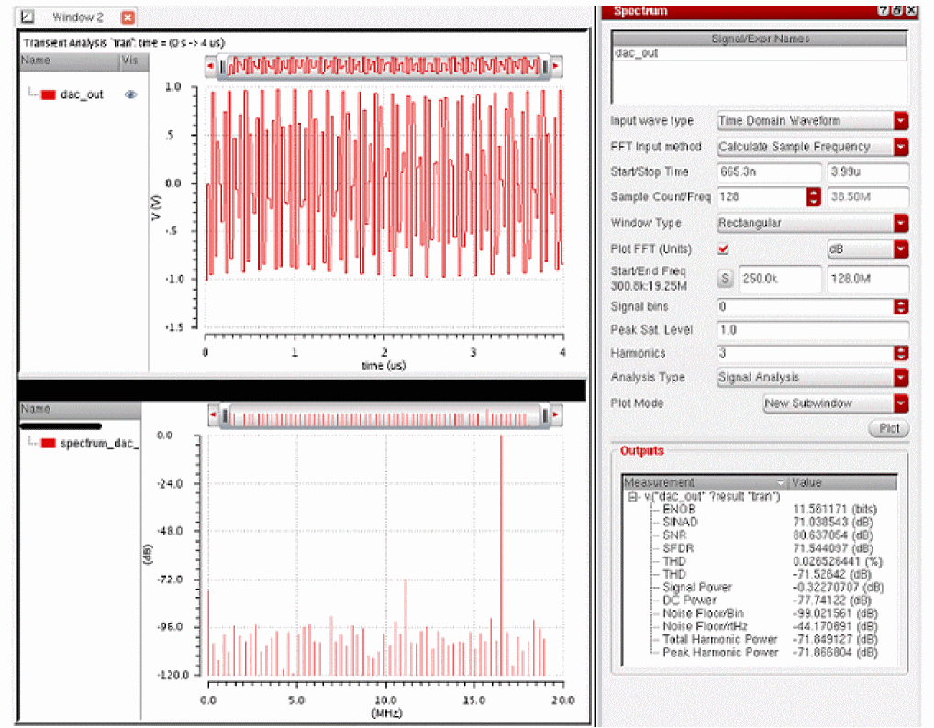Open the Input wave type dropdown

pyautogui.click(x=901, y=121)
